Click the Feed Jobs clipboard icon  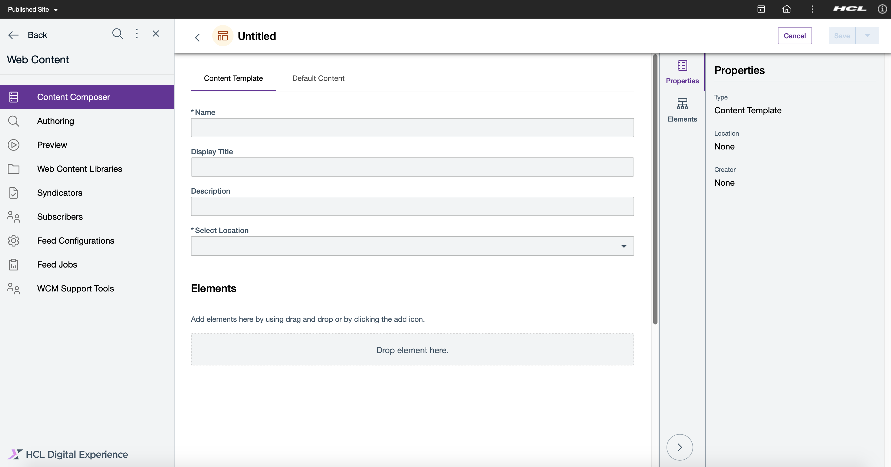pyautogui.click(x=14, y=265)
